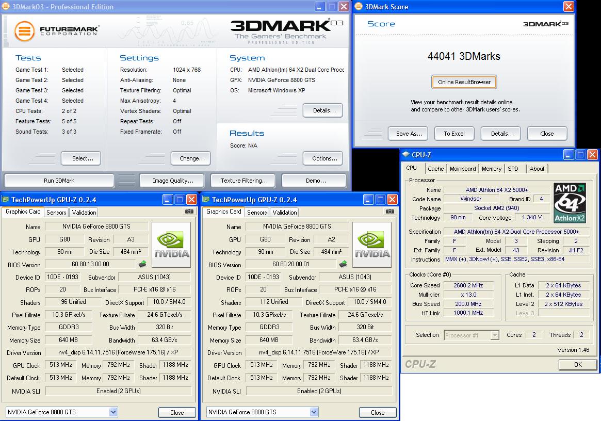This screenshot has height=421, width=601.
Task: Open the Processor #1 selection dropdown in CPU-Z
Action: [x=495, y=335]
